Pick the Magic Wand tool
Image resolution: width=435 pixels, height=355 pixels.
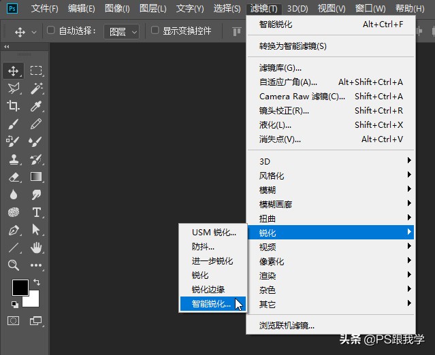coord(36,88)
